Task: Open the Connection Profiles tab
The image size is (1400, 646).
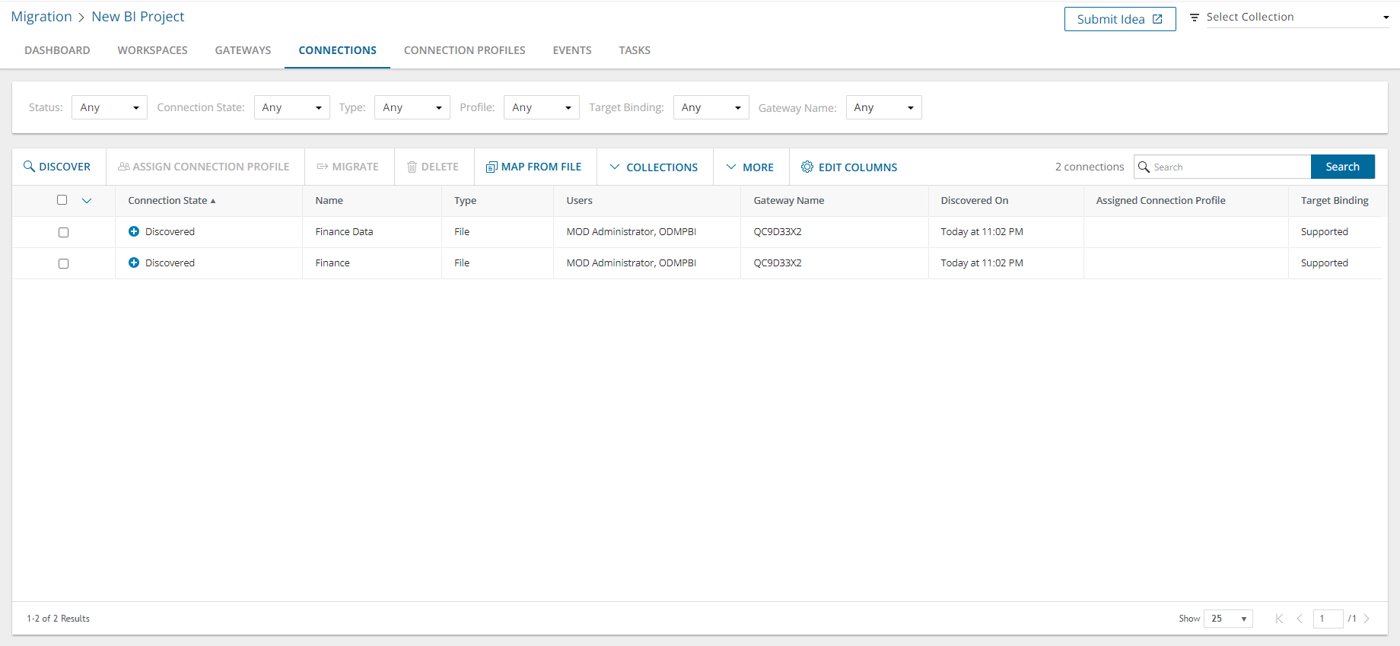Action: click(464, 50)
